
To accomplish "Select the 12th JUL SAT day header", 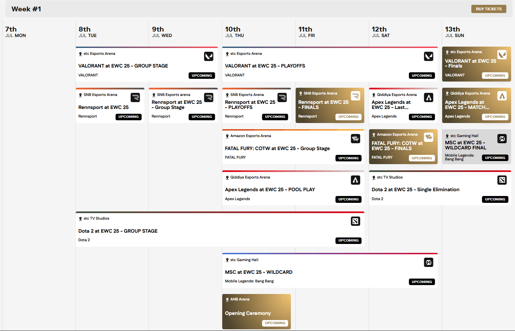I will click(381, 32).
